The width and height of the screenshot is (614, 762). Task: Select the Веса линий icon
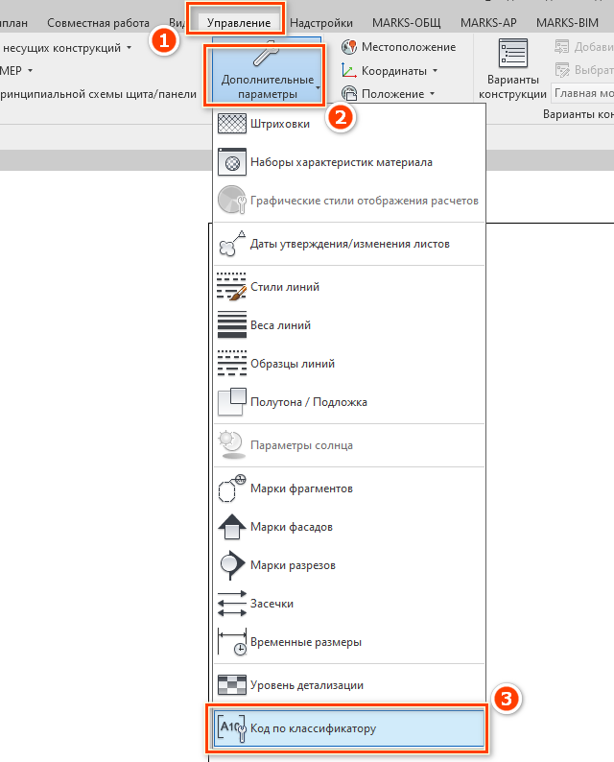coord(232,325)
